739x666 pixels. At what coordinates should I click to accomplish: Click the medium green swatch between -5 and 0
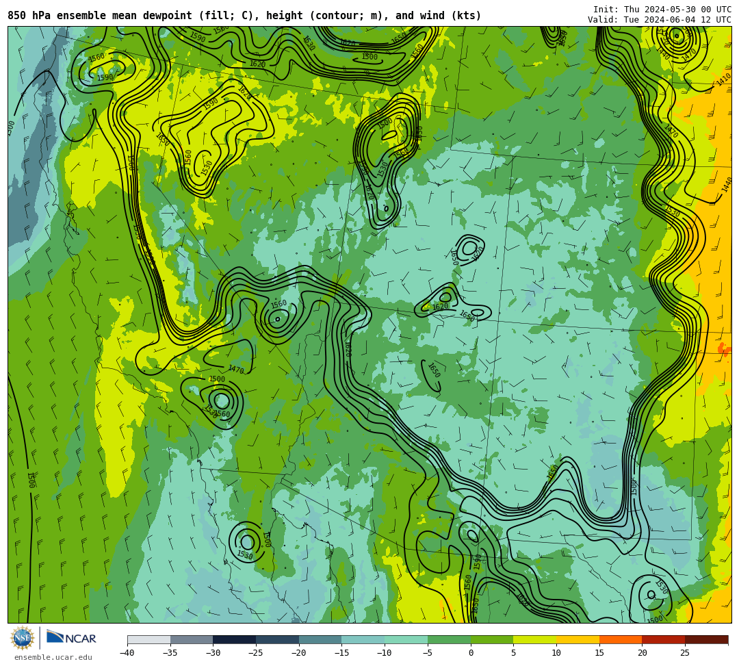(x=449, y=639)
